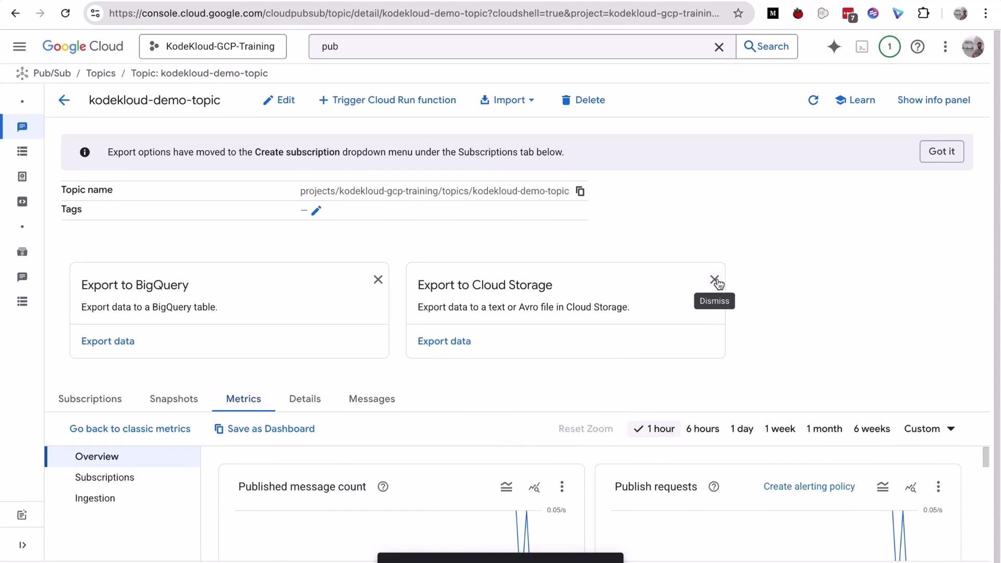This screenshot has height=563, width=1001.
Task: Bookmark this page with the star icon
Action: (x=738, y=13)
